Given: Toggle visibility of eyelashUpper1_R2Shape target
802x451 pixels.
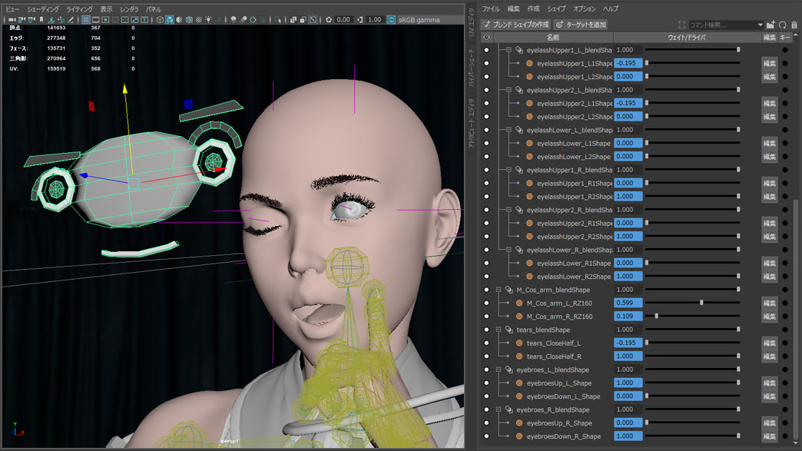Looking at the screenshot, I should pyautogui.click(x=486, y=197).
